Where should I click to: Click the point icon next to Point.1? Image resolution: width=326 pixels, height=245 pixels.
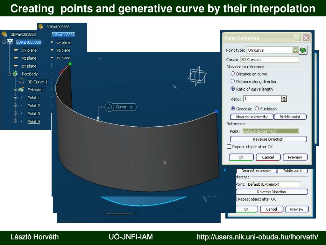[x=21, y=97]
